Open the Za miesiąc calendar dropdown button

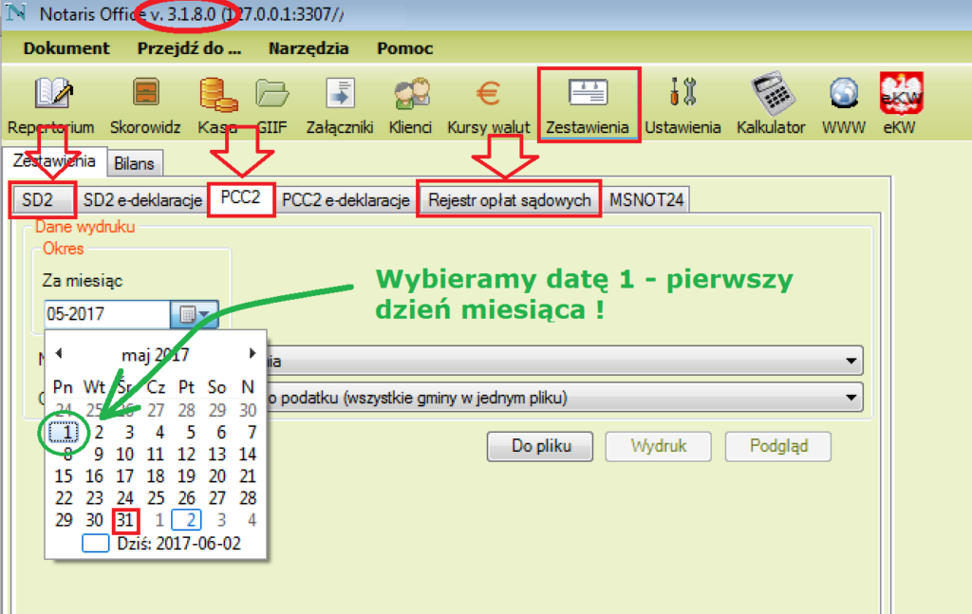pos(194,314)
